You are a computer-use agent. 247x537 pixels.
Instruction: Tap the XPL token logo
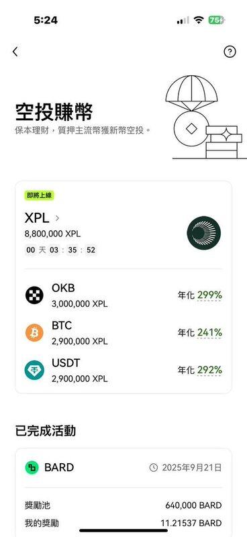(x=204, y=233)
